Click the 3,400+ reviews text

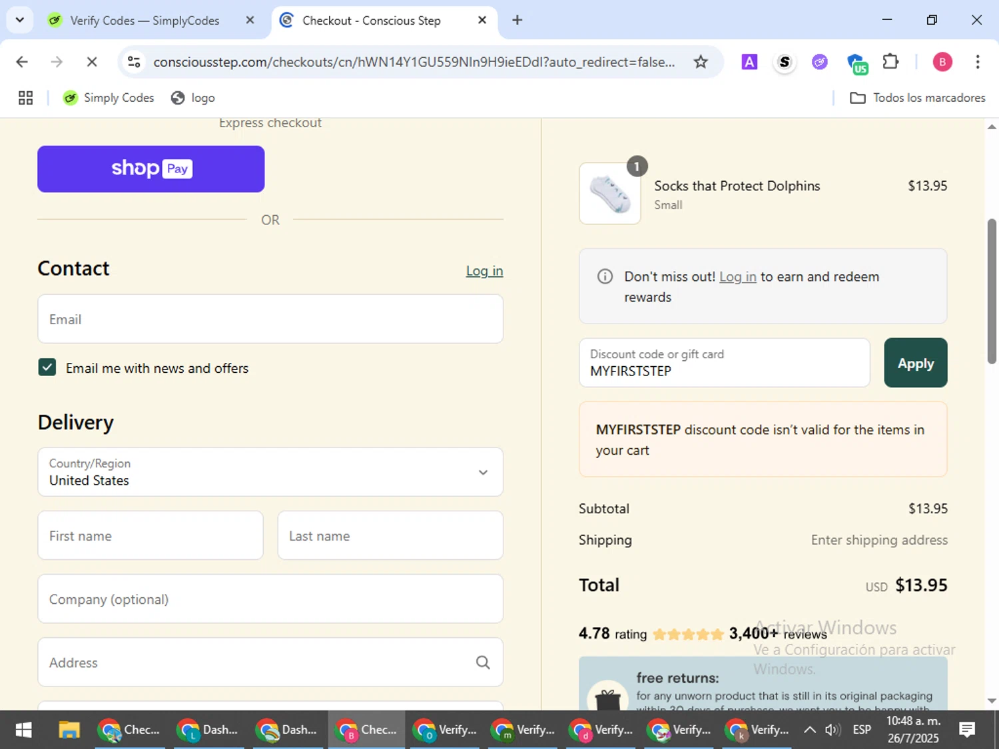[778, 633]
